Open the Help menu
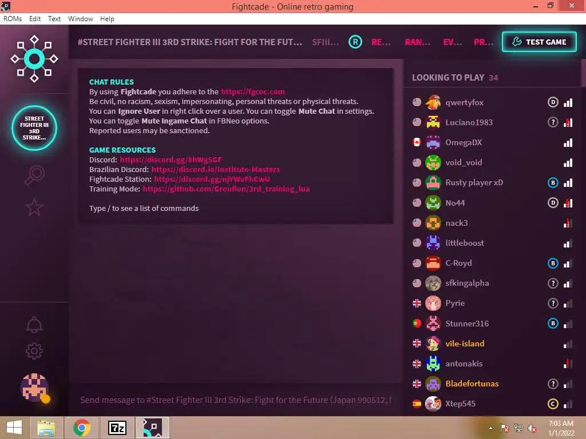The height and width of the screenshot is (439, 586). coord(107,19)
